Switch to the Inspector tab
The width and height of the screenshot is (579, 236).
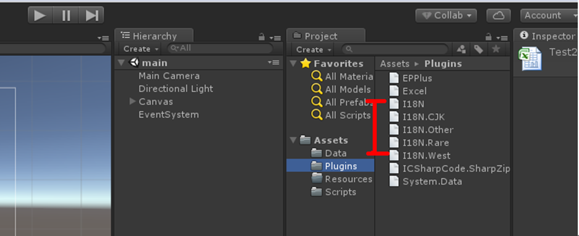(547, 36)
